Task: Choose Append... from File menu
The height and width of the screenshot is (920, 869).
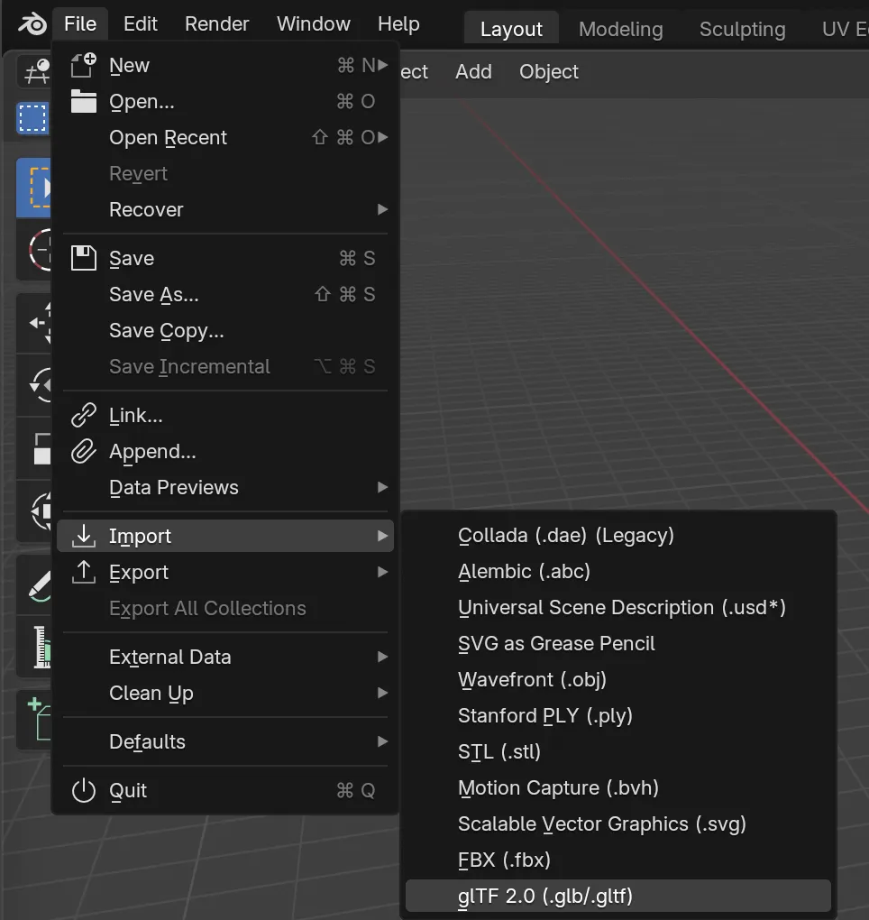Action: [225, 451]
